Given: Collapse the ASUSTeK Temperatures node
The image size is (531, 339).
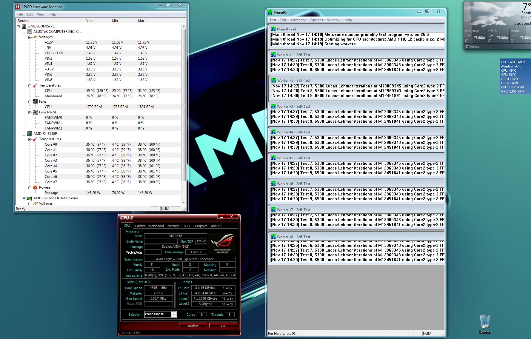Looking at the screenshot, I should pos(30,85).
